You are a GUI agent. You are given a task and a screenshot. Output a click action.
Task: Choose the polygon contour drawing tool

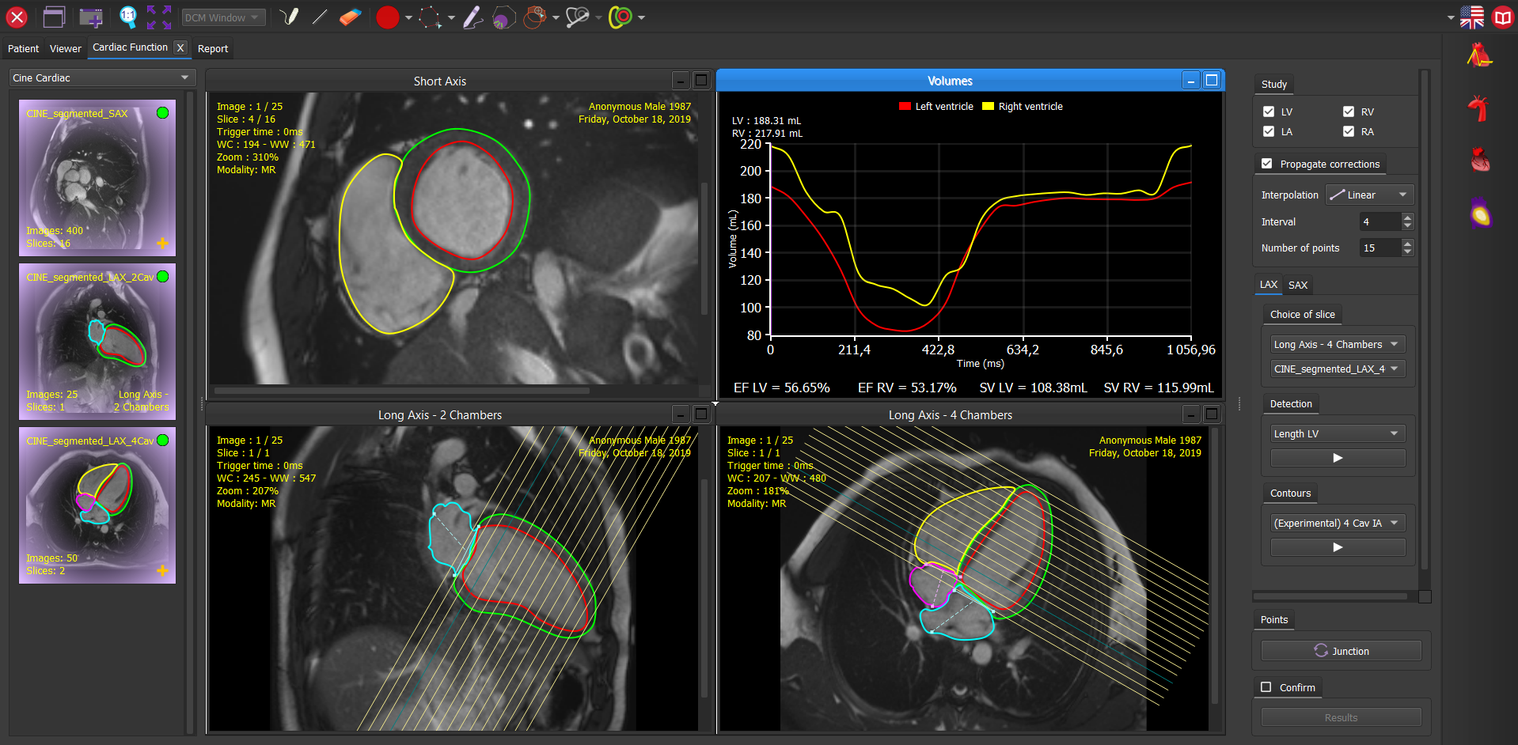click(x=430, y=17)
